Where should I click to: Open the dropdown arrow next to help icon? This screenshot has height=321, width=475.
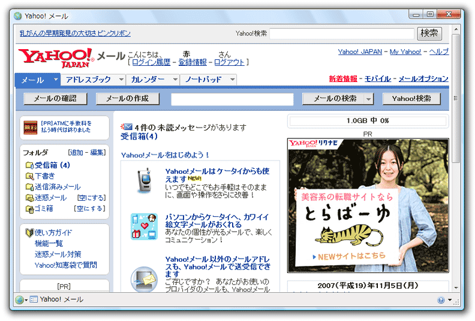pos(450,300)
